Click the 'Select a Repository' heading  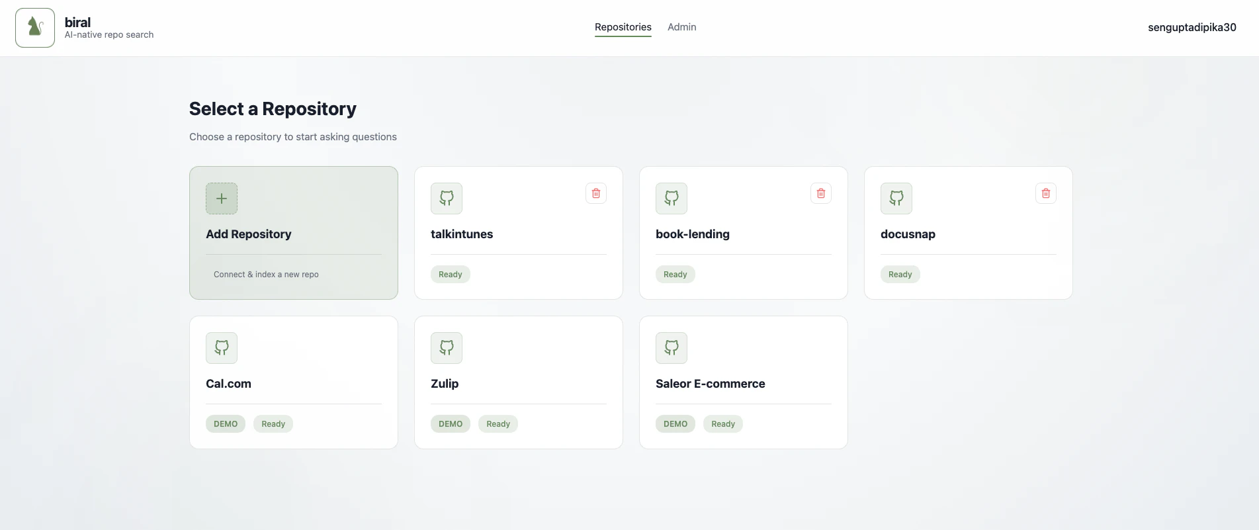(273, 109)
